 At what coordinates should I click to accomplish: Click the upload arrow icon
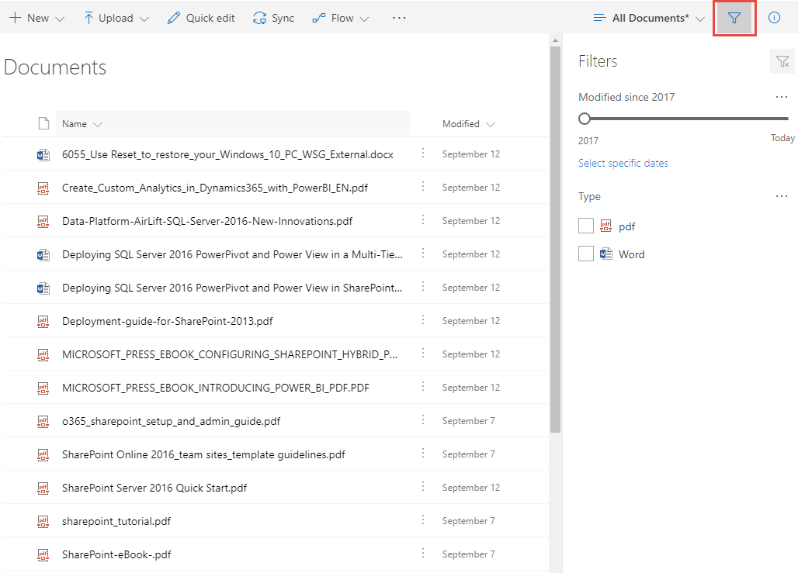tap(88, 18)
